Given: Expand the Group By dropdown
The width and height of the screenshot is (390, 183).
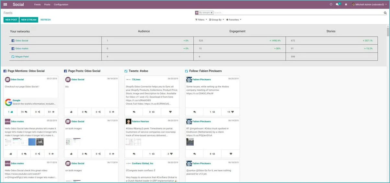Looking at the screenshot, I should (216, 20).
